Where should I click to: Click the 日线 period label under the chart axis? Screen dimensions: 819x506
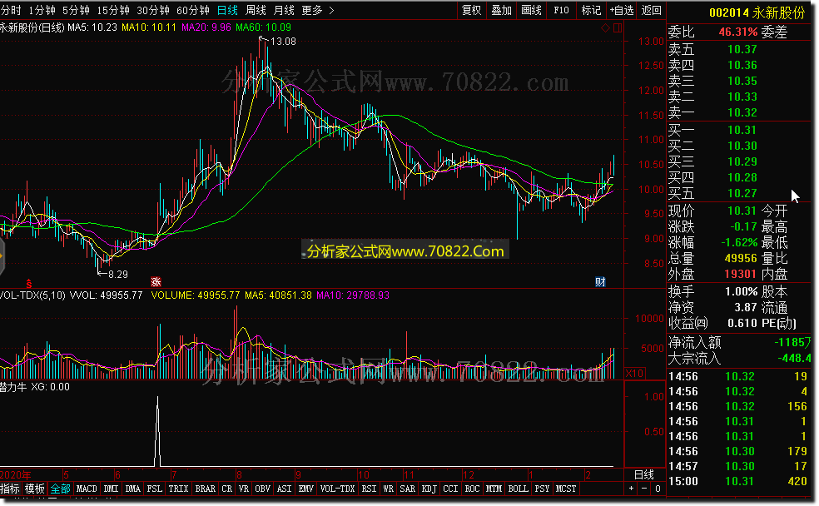[x=644, y=474]
